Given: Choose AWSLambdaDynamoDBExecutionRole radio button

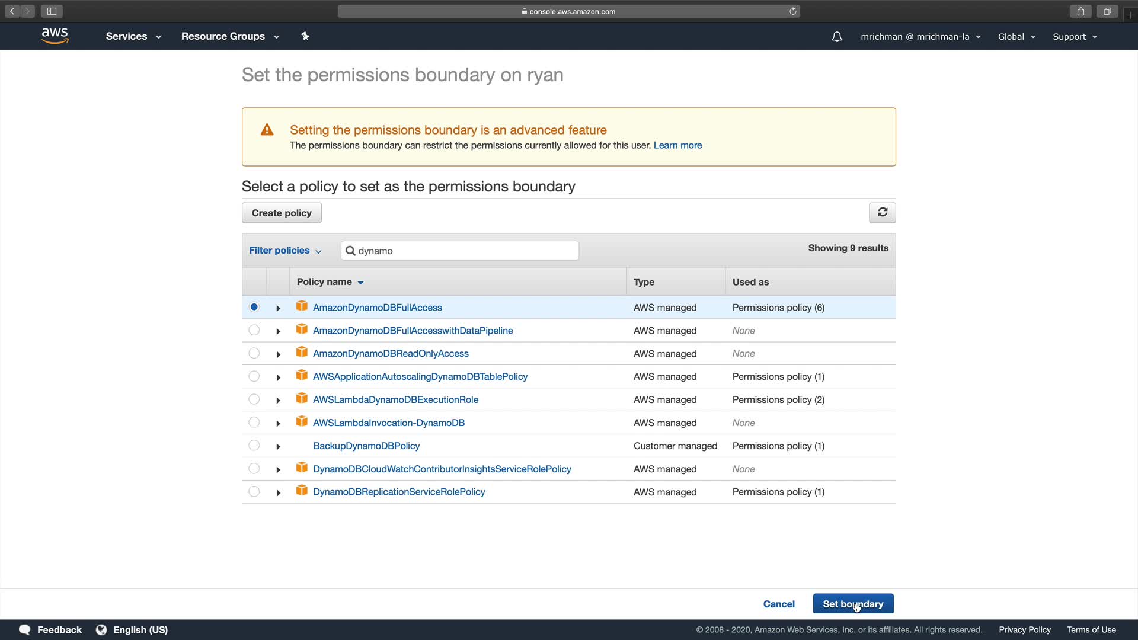Looking at the screenshot, I should (254, 399).
